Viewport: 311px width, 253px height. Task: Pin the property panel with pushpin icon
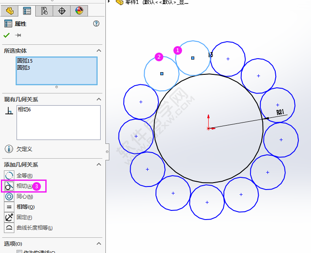click(x=18, y=35)
